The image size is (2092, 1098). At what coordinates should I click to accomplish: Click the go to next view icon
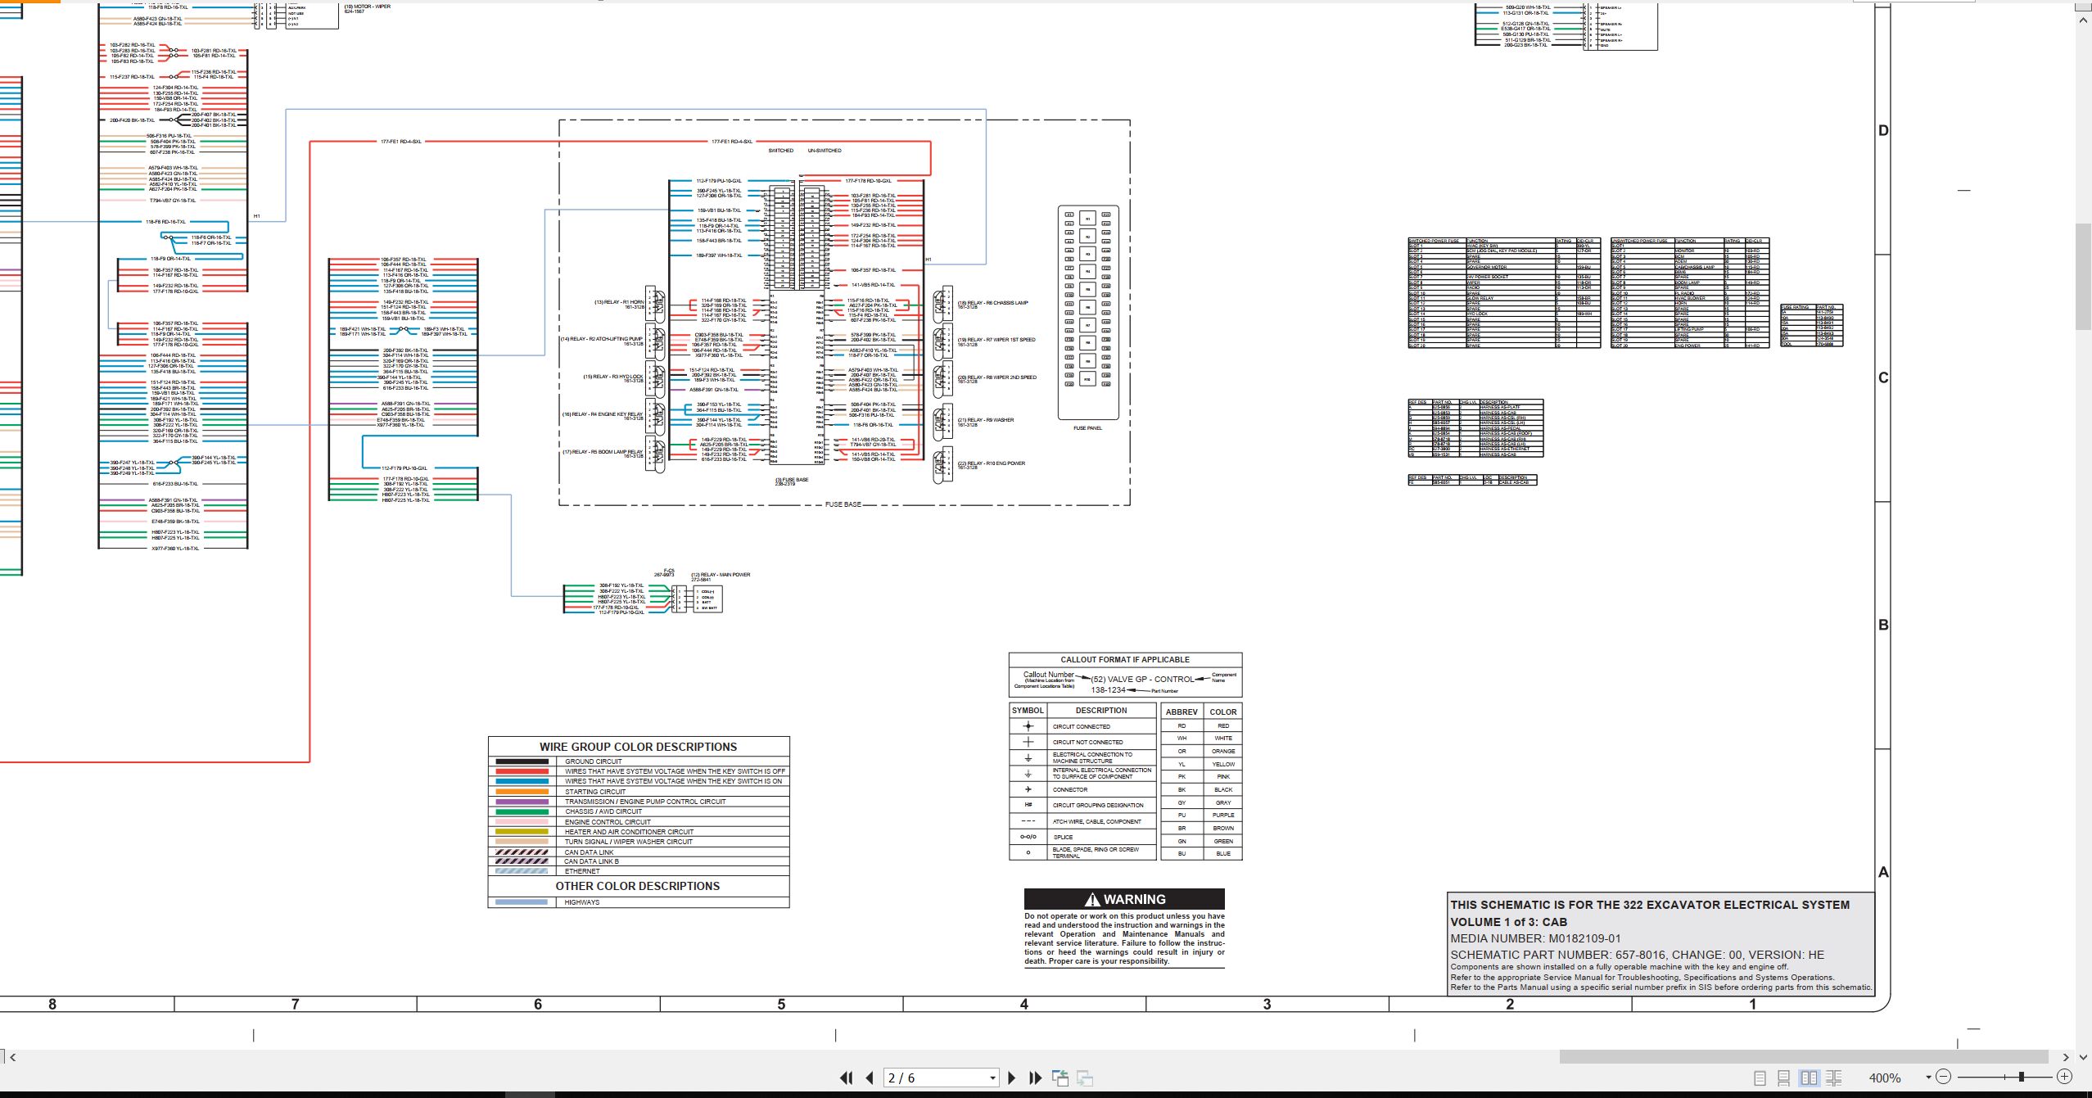[1085, 1078]
